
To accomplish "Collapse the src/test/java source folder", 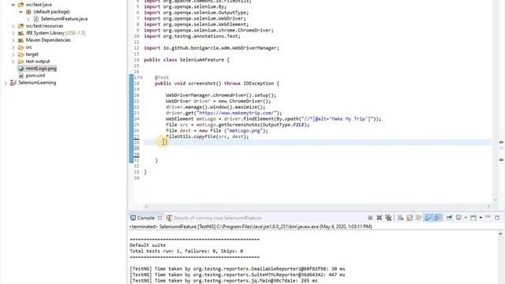I will (13, 5).
